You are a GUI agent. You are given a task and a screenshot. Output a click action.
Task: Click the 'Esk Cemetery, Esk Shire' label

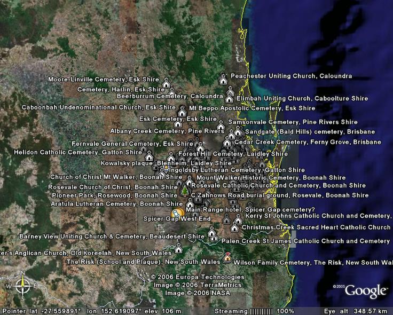[x=178, y=119]
